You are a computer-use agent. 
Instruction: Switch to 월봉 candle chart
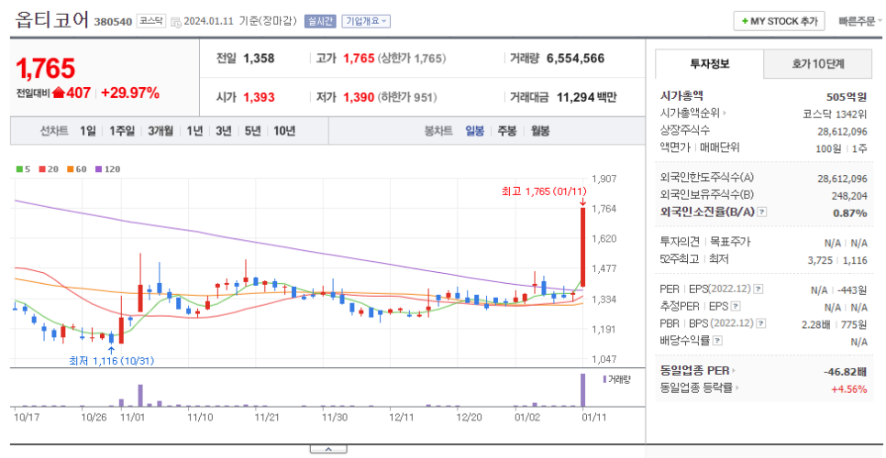(540, 131)
